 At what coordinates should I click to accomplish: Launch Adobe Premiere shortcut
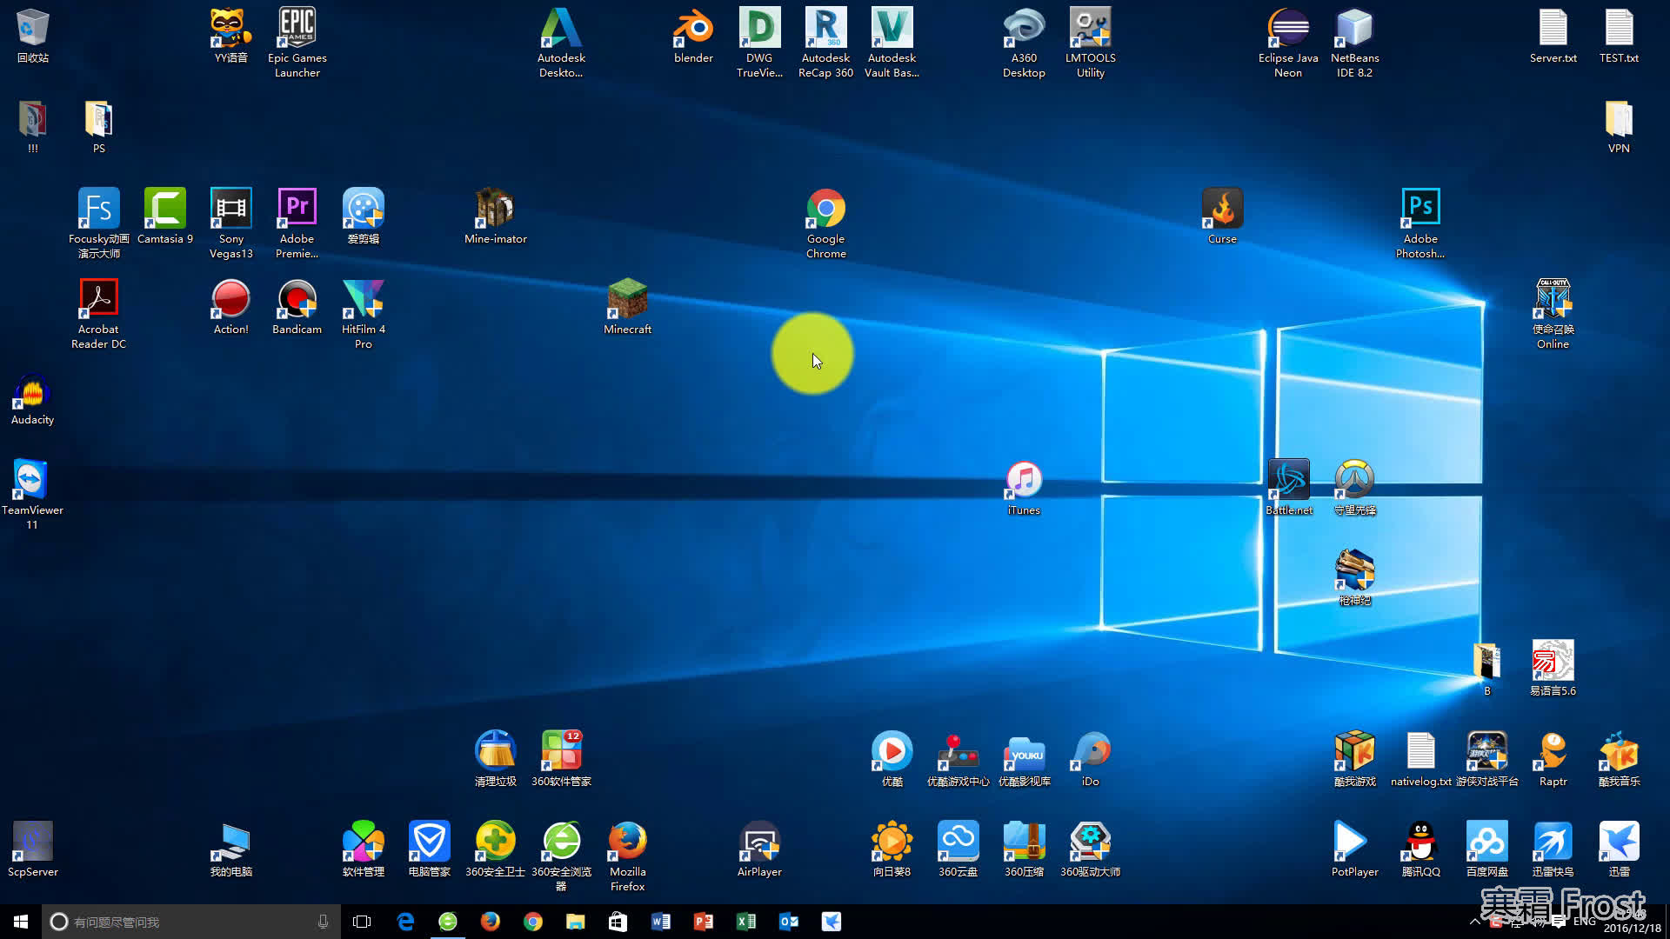click(x=297, y=223)
